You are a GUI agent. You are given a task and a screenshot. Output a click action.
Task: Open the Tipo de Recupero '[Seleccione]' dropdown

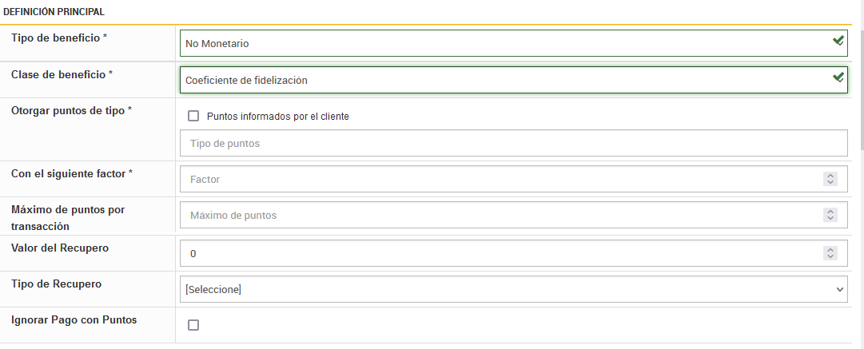click(513, 289)
